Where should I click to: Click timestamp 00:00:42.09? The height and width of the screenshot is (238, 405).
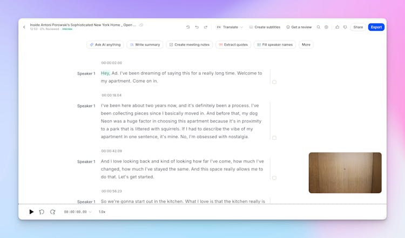(112, 151)
